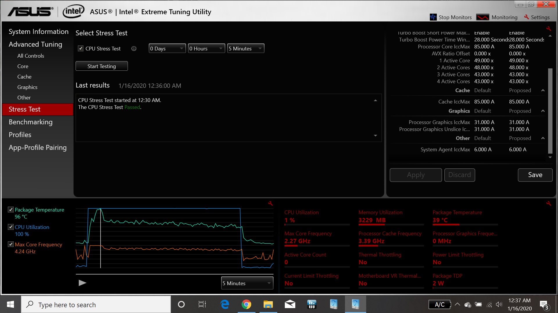Click the wrench icon above the monitoring graph

270,203
